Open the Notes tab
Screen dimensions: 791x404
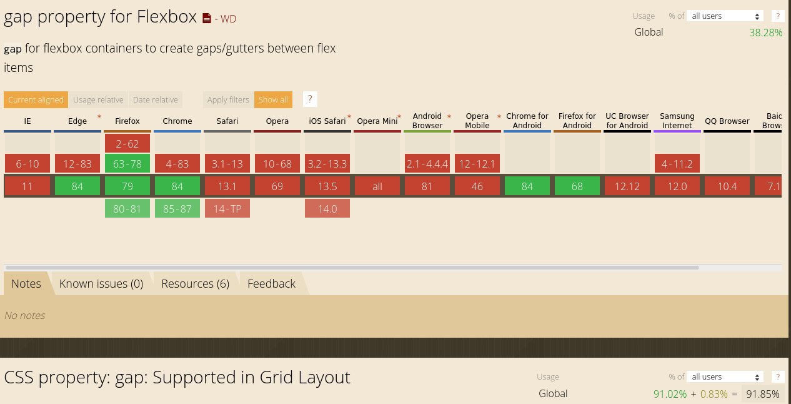[x=26, y=283]
